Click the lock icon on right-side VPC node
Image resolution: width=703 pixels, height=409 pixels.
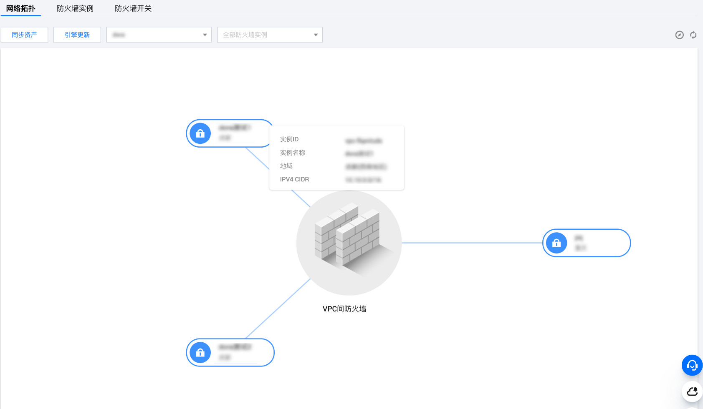pos(556,243)
